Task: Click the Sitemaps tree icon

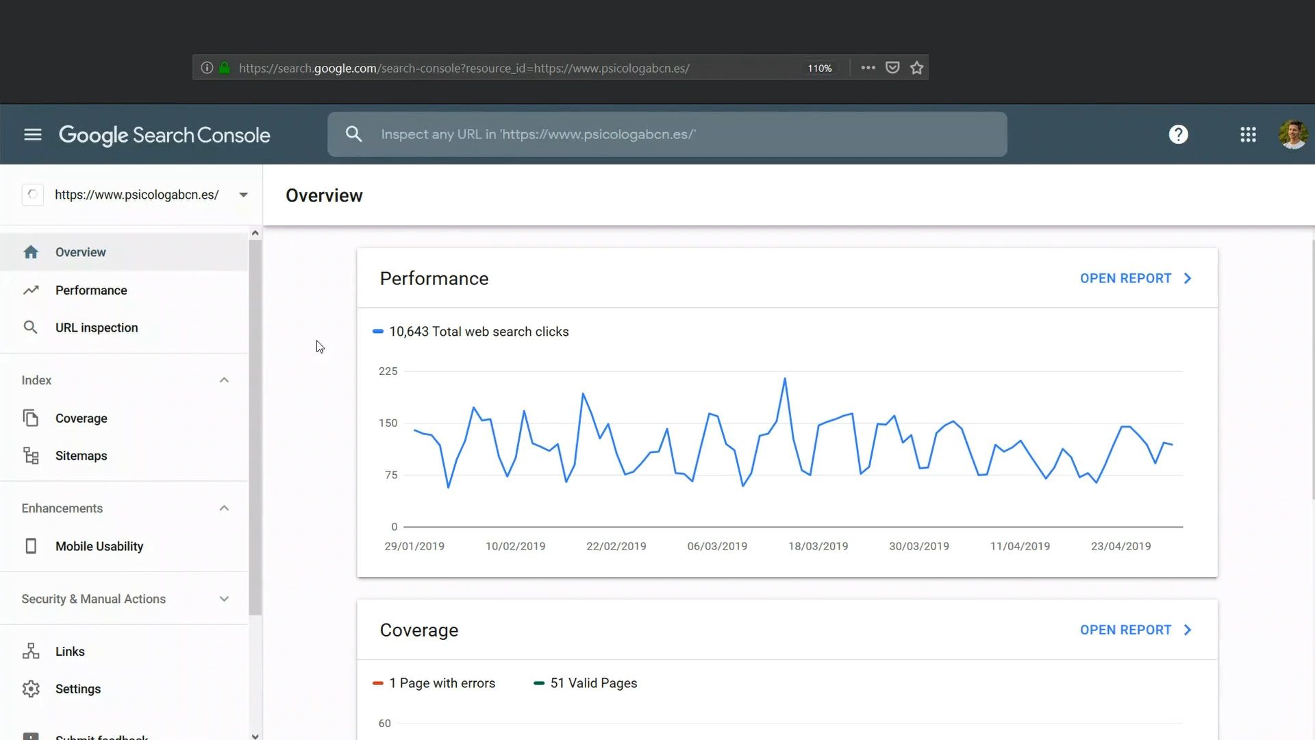Action: (x=31, y=456)
